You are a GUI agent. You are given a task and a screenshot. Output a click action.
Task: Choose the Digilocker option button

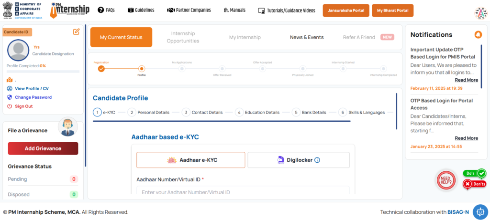299,160
